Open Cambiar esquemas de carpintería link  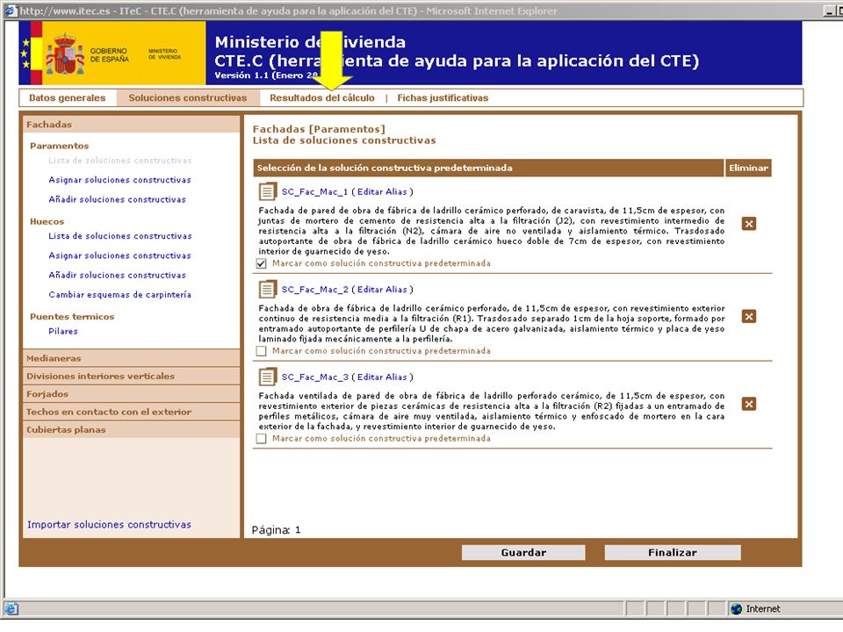point(119,294)
